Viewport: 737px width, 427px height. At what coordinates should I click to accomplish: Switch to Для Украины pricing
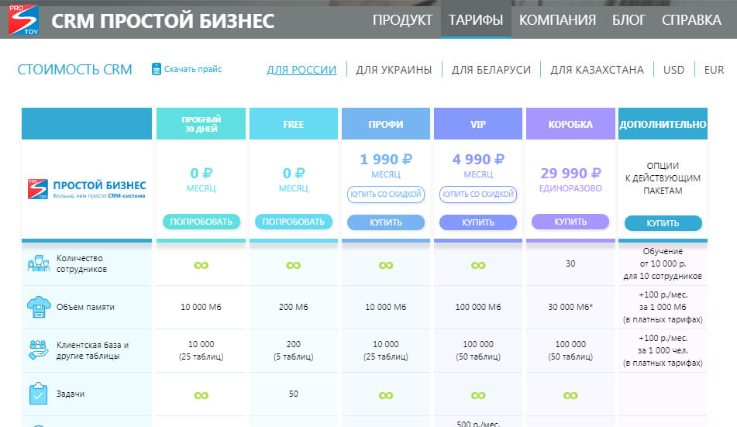[x=394, y=70]
